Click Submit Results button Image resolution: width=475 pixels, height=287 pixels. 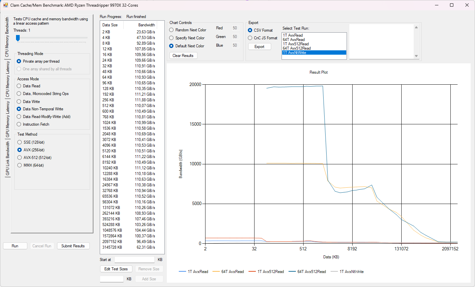73,246
